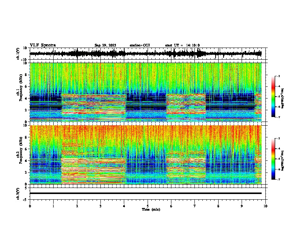
Task: Click time axis tick label "4"
Action: coord(124,206)
